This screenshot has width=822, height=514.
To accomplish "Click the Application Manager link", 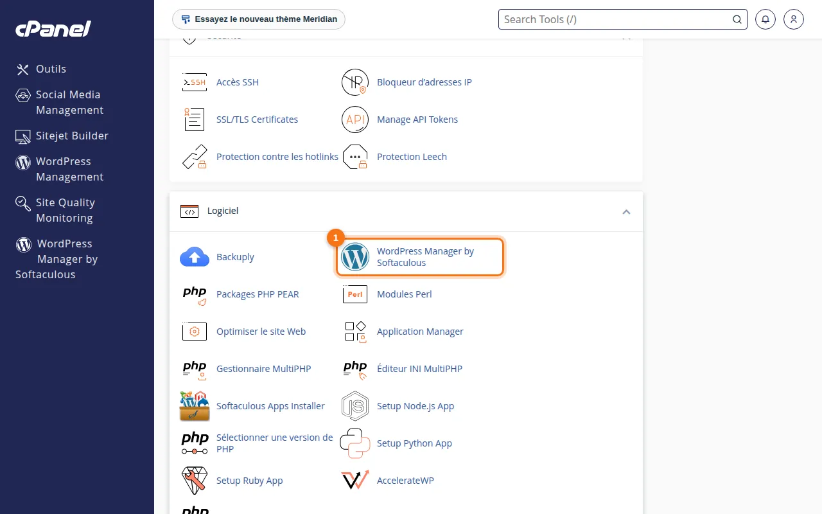I will coord(420,332).
